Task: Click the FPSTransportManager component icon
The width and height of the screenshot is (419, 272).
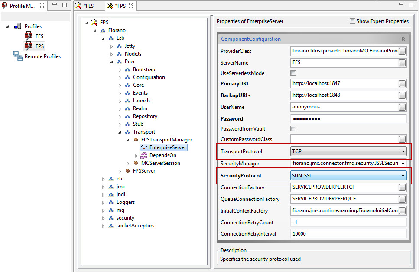Action: pos(136,140)
